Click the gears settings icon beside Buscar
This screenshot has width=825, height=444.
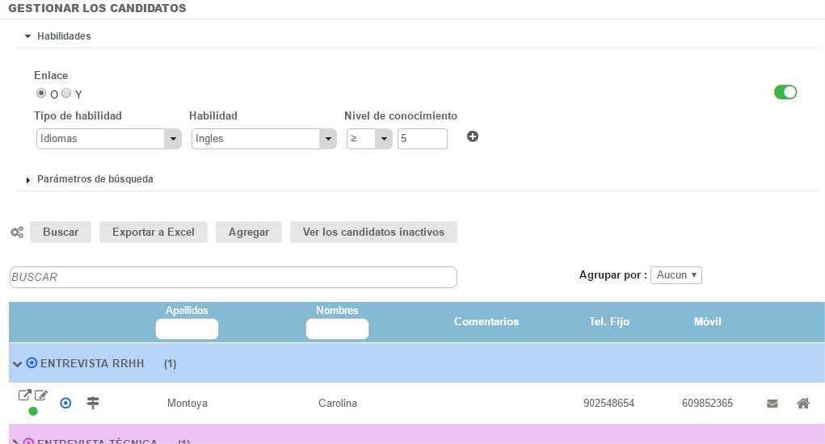(17, 232)
